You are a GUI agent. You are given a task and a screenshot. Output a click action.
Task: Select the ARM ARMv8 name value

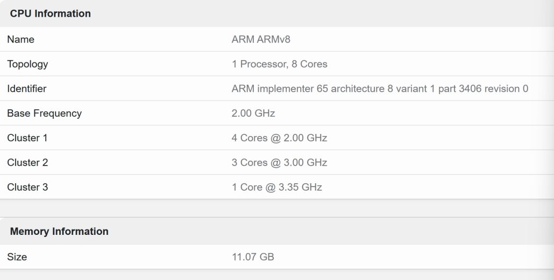coord(261,39)
